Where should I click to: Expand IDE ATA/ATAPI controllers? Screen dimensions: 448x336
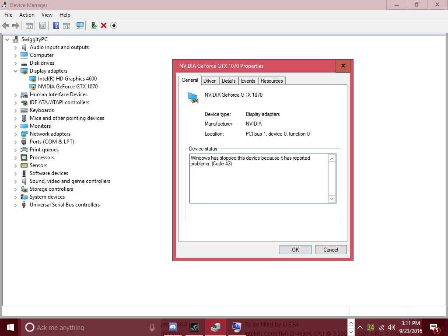click(x=16, y=102)
